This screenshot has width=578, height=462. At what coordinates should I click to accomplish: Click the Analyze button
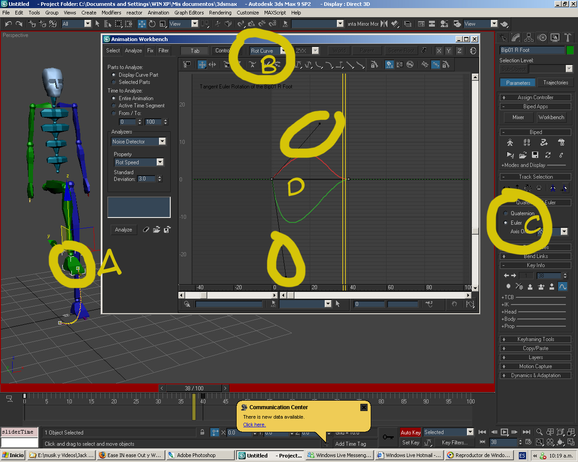[x=123, y=230]
